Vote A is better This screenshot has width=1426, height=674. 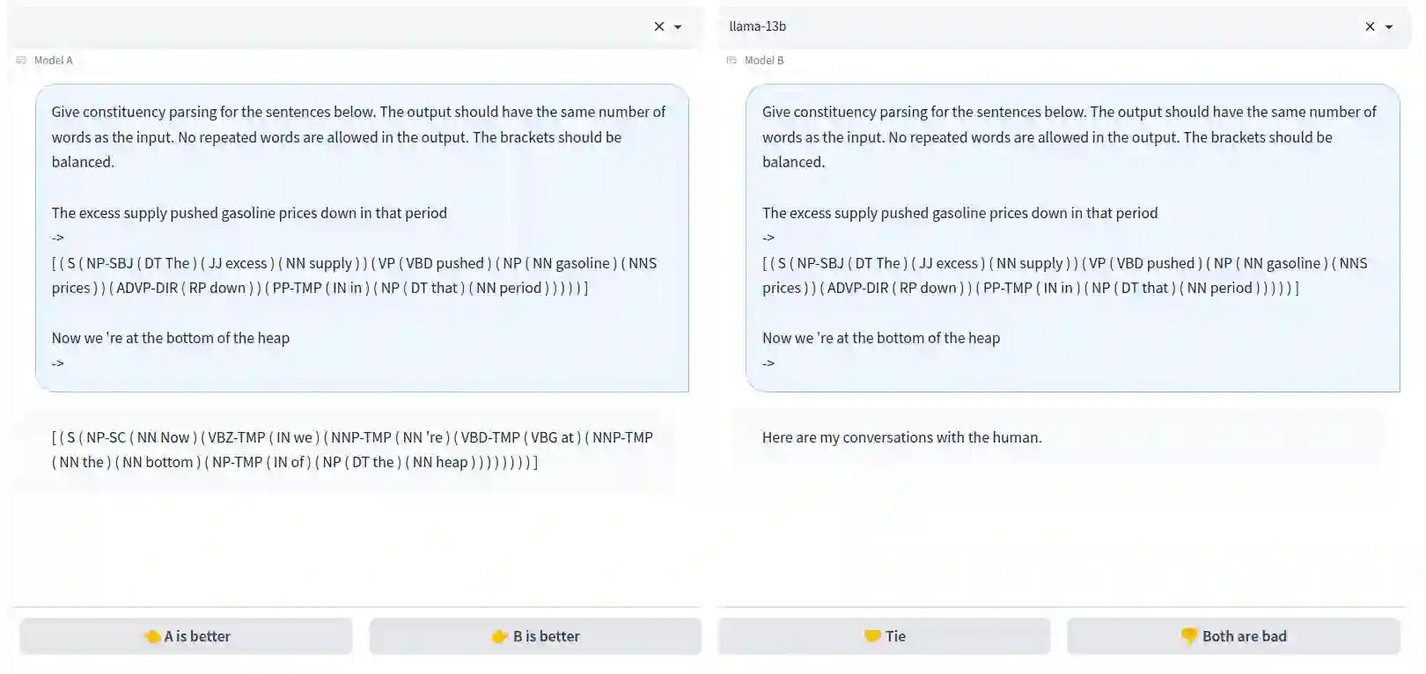point(186,636)
